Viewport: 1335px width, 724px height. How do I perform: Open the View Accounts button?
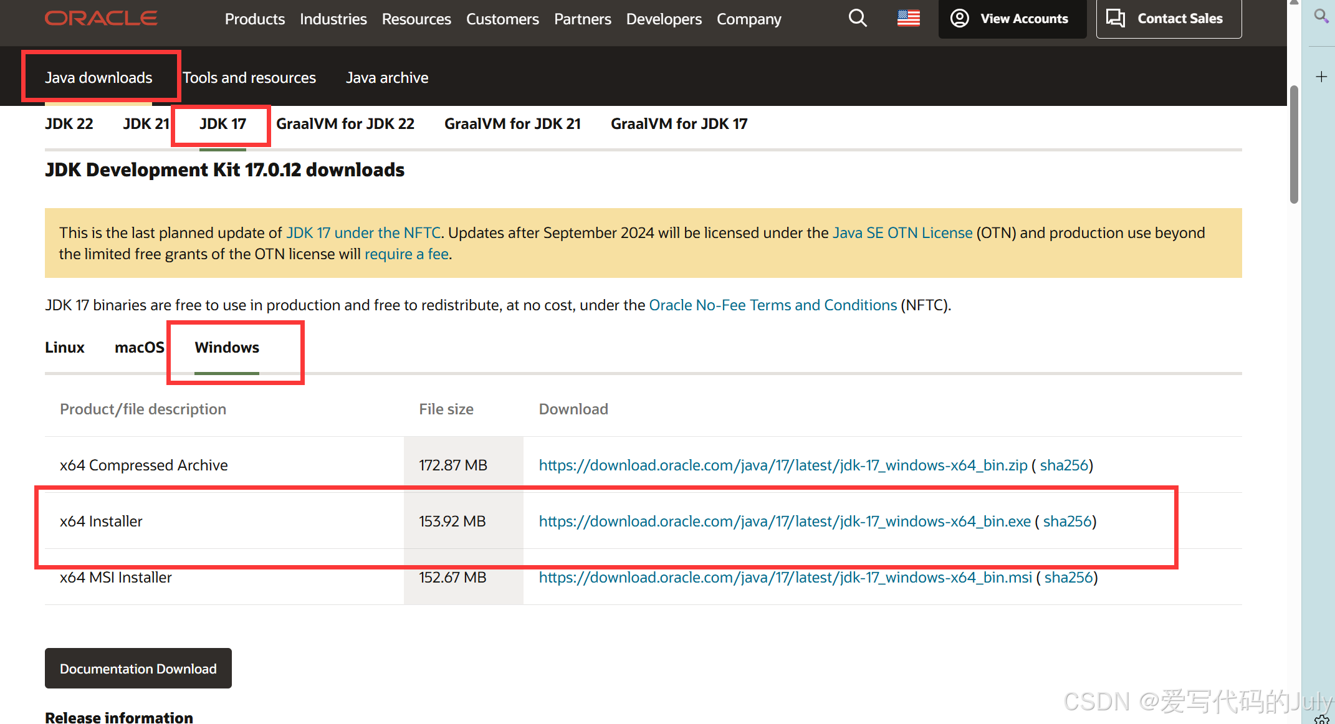[1012, 19]
